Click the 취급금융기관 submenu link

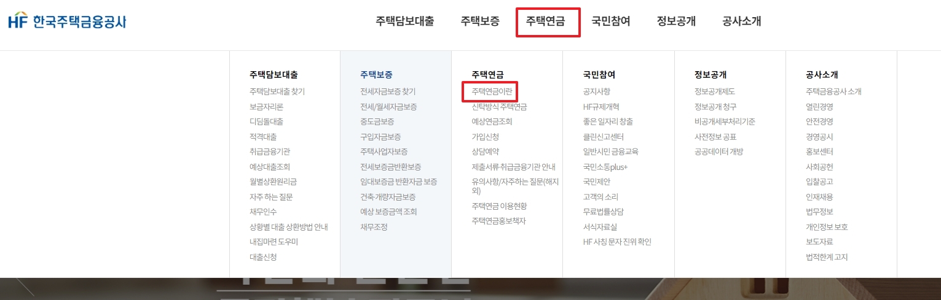click(270, 152)
